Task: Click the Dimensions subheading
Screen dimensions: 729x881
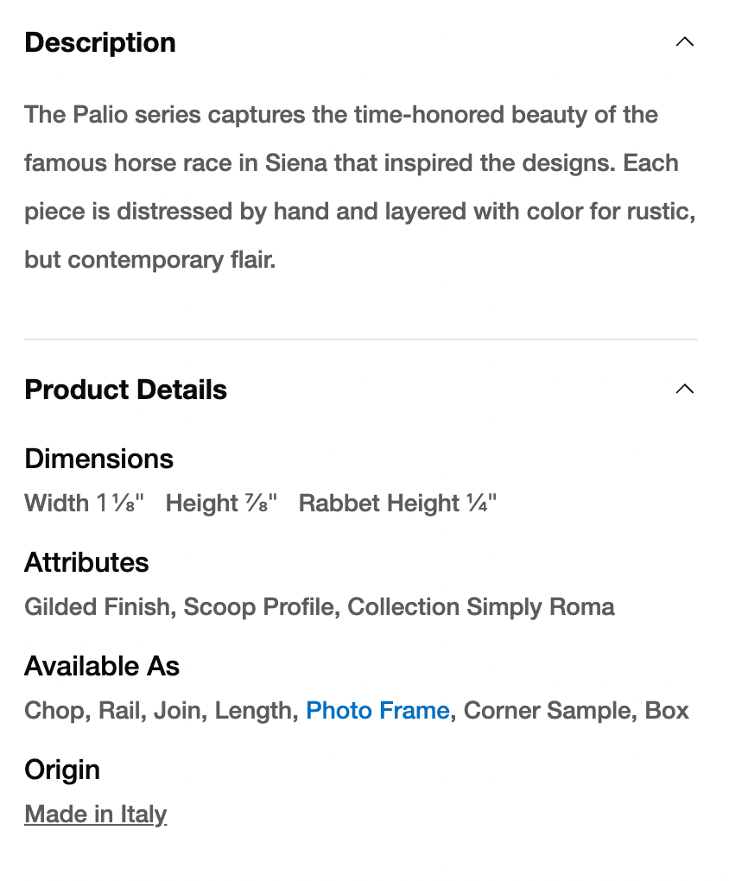Action: click(99, 459)
